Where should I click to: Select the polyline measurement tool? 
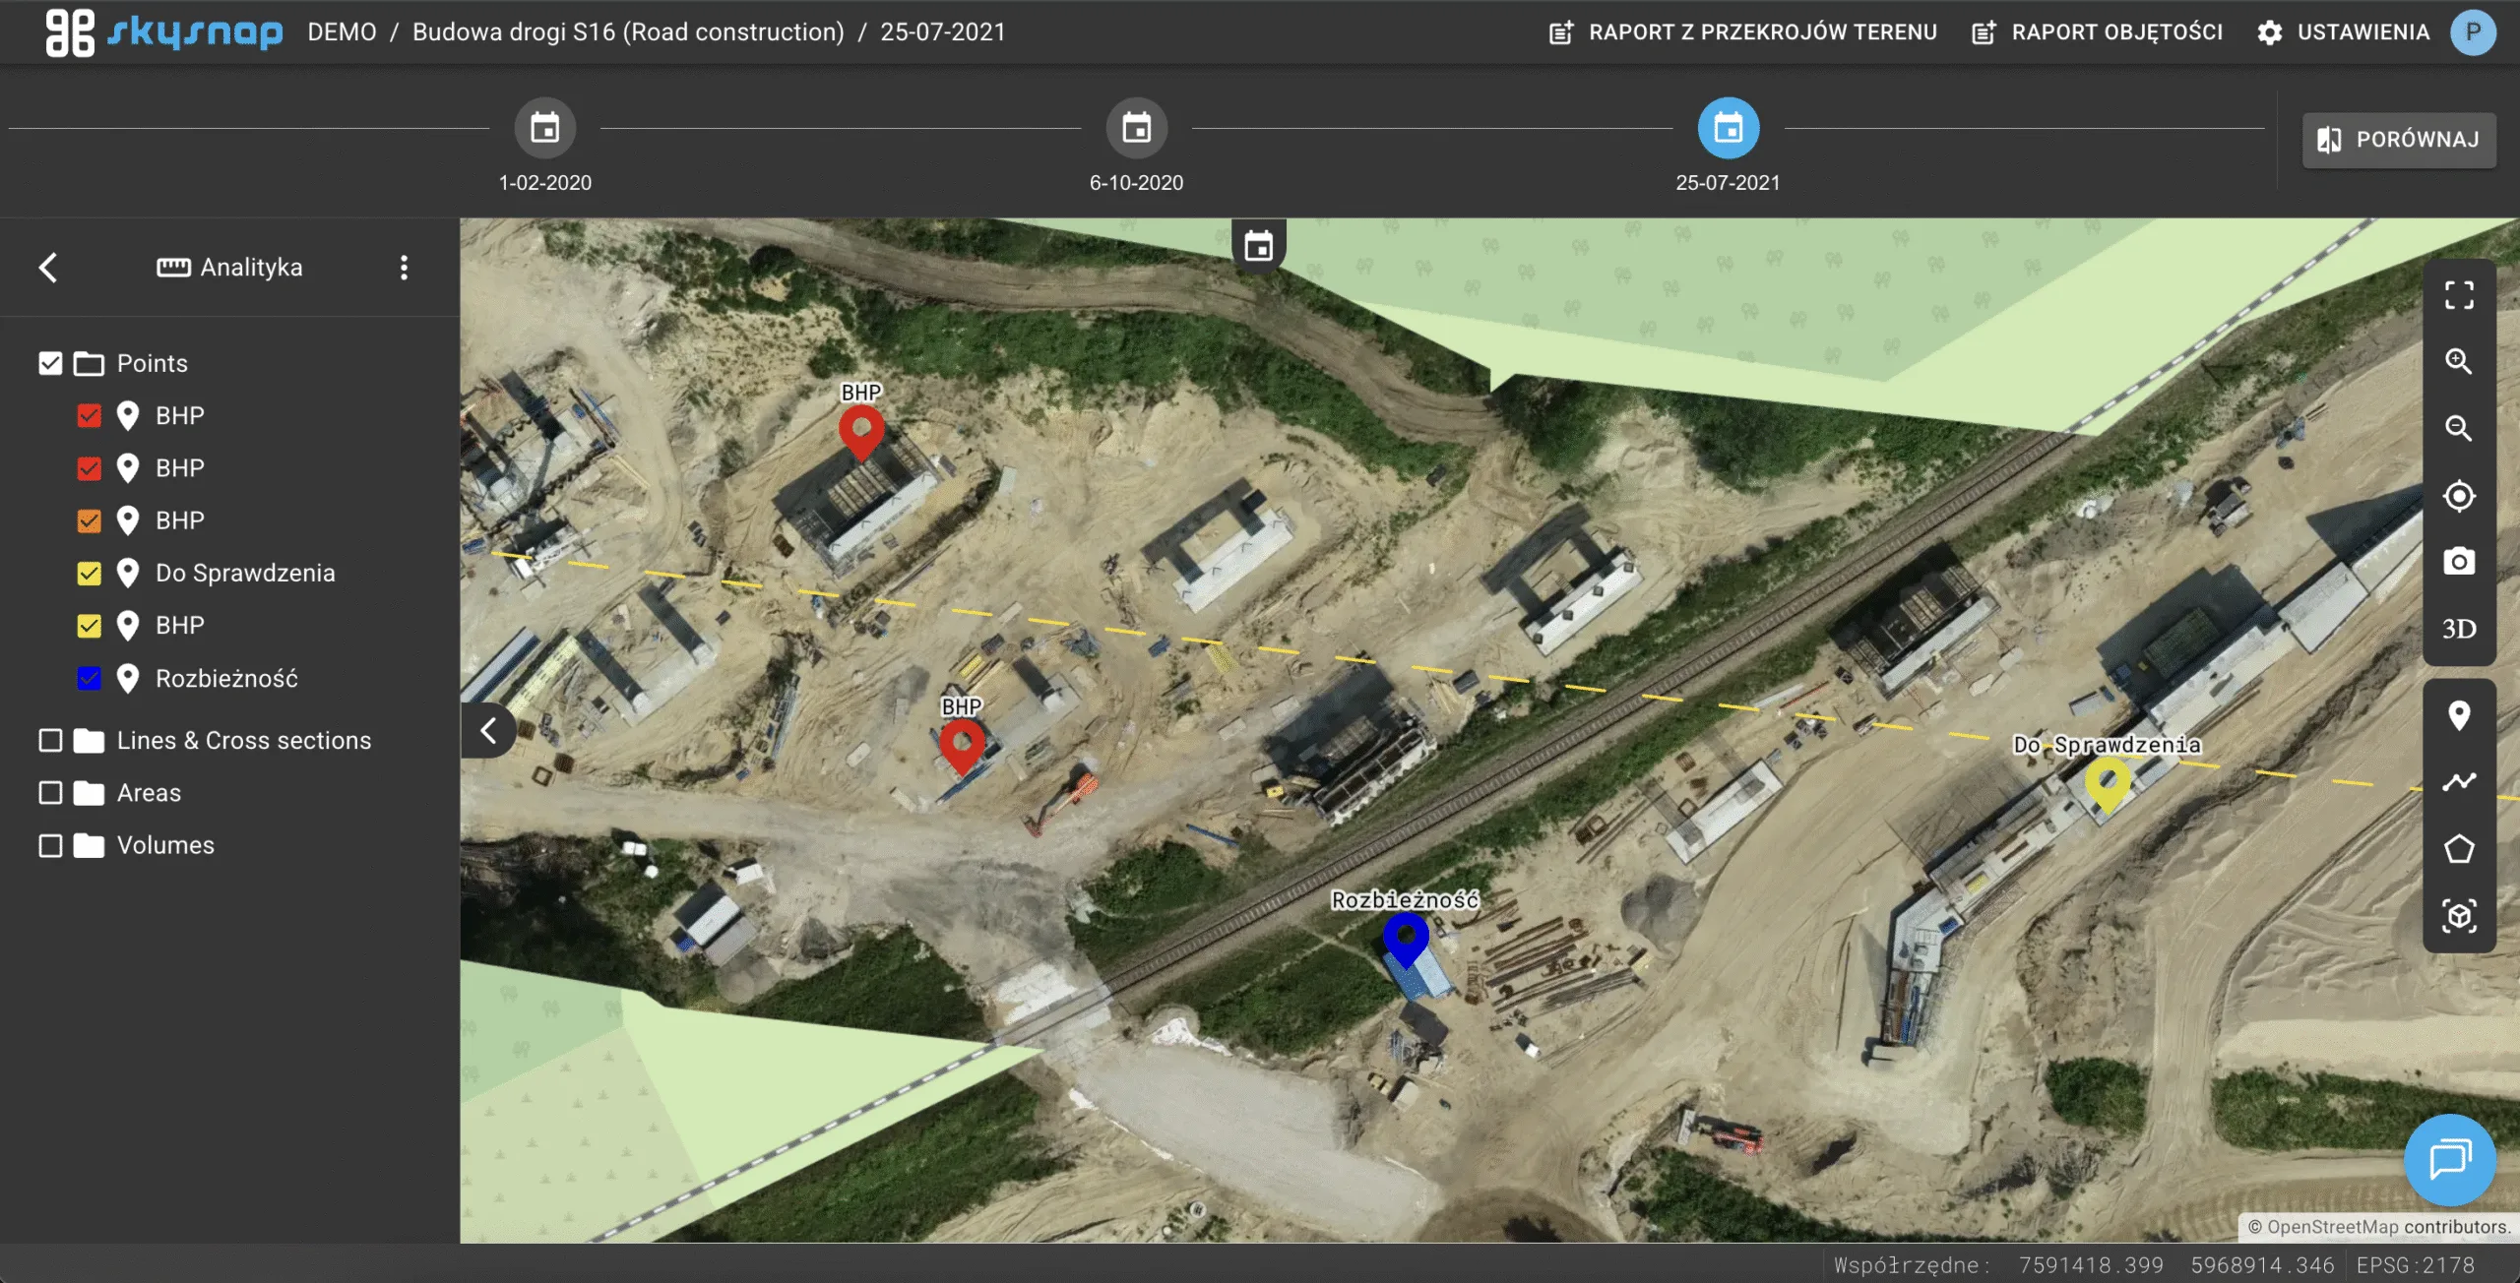pyautogui.click(x=2458, y=782)
